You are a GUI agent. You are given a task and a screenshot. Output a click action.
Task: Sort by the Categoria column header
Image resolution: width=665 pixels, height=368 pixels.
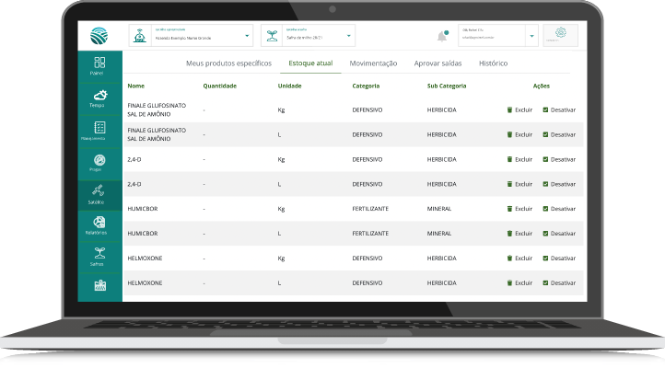(366, 86)
